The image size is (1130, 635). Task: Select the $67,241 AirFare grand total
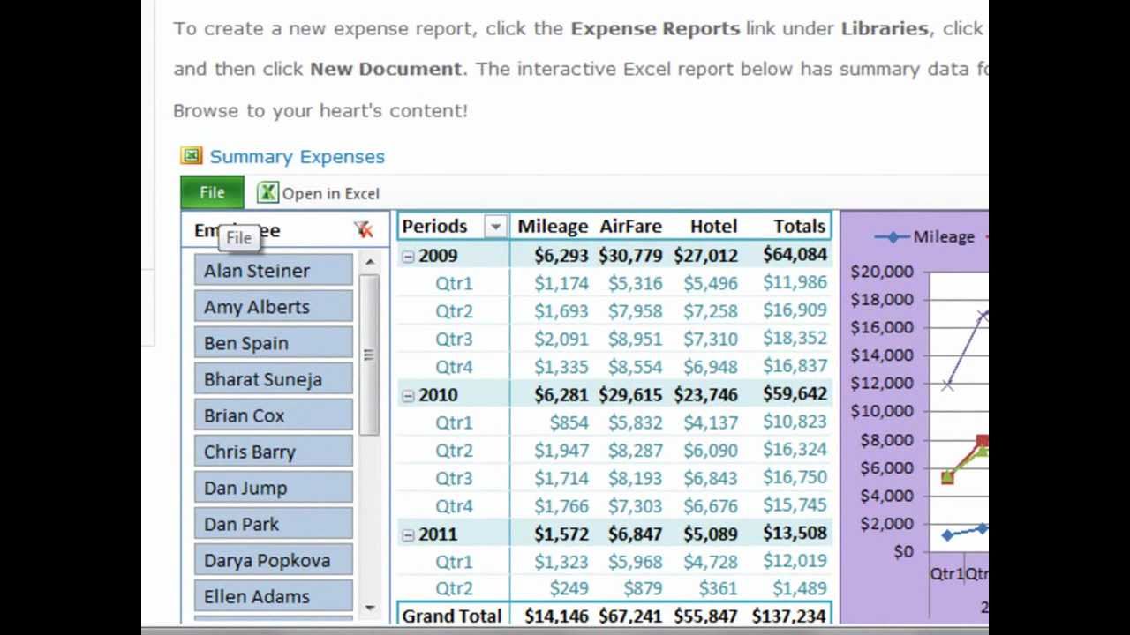pos(630,616)
